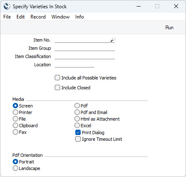This screenshot has width=186, height=177.
Task: Choose Landscape Pdf orientation
Action: pyautogui.click(x=15, y=168)
